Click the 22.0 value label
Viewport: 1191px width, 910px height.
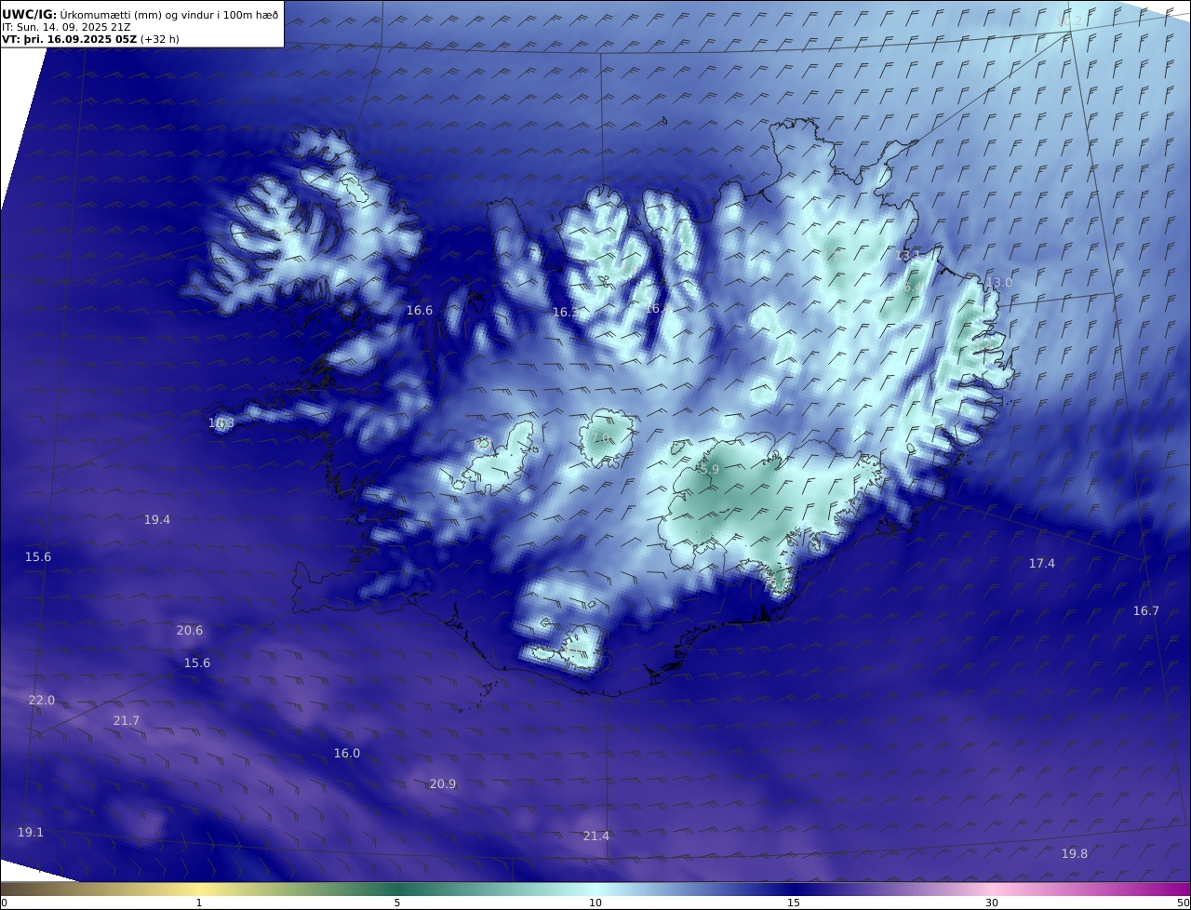[42, 701]
